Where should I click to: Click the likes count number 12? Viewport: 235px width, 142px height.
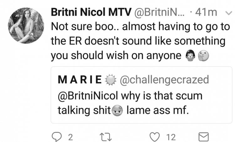[171, 137]
